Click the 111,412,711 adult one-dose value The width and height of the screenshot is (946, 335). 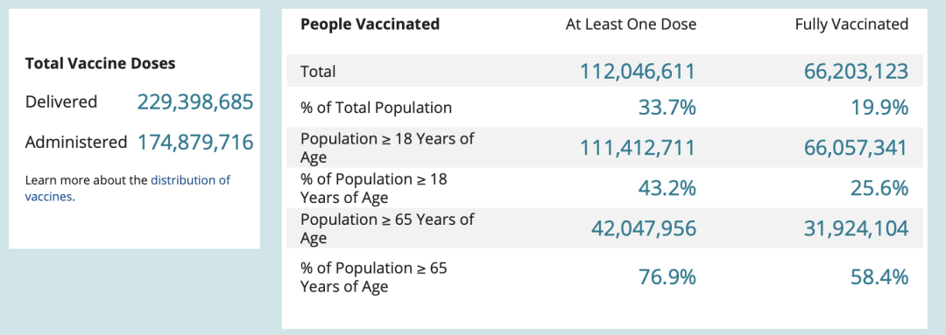pyautogui.click(x=638, y=148)
